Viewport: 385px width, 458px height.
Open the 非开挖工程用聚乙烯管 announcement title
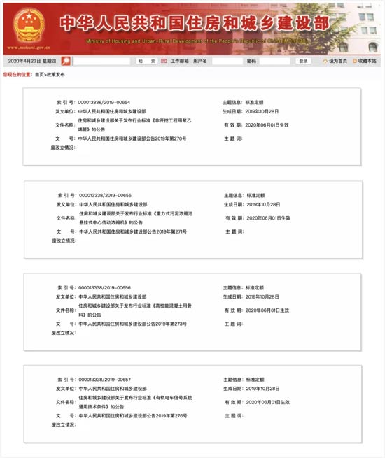134,124
